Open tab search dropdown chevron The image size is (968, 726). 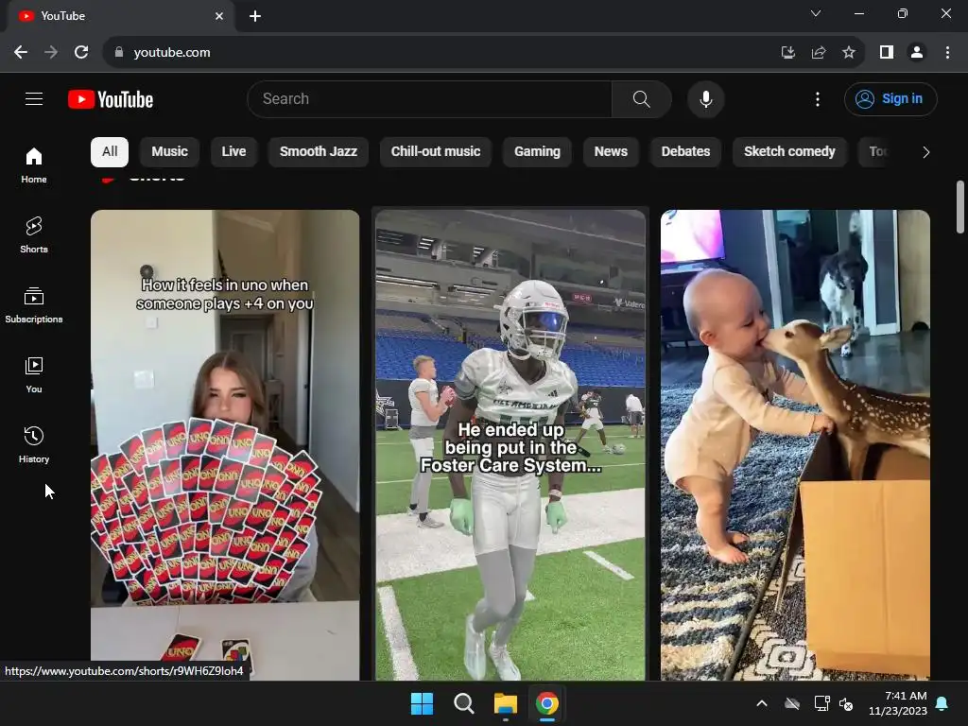pos(816,13)
